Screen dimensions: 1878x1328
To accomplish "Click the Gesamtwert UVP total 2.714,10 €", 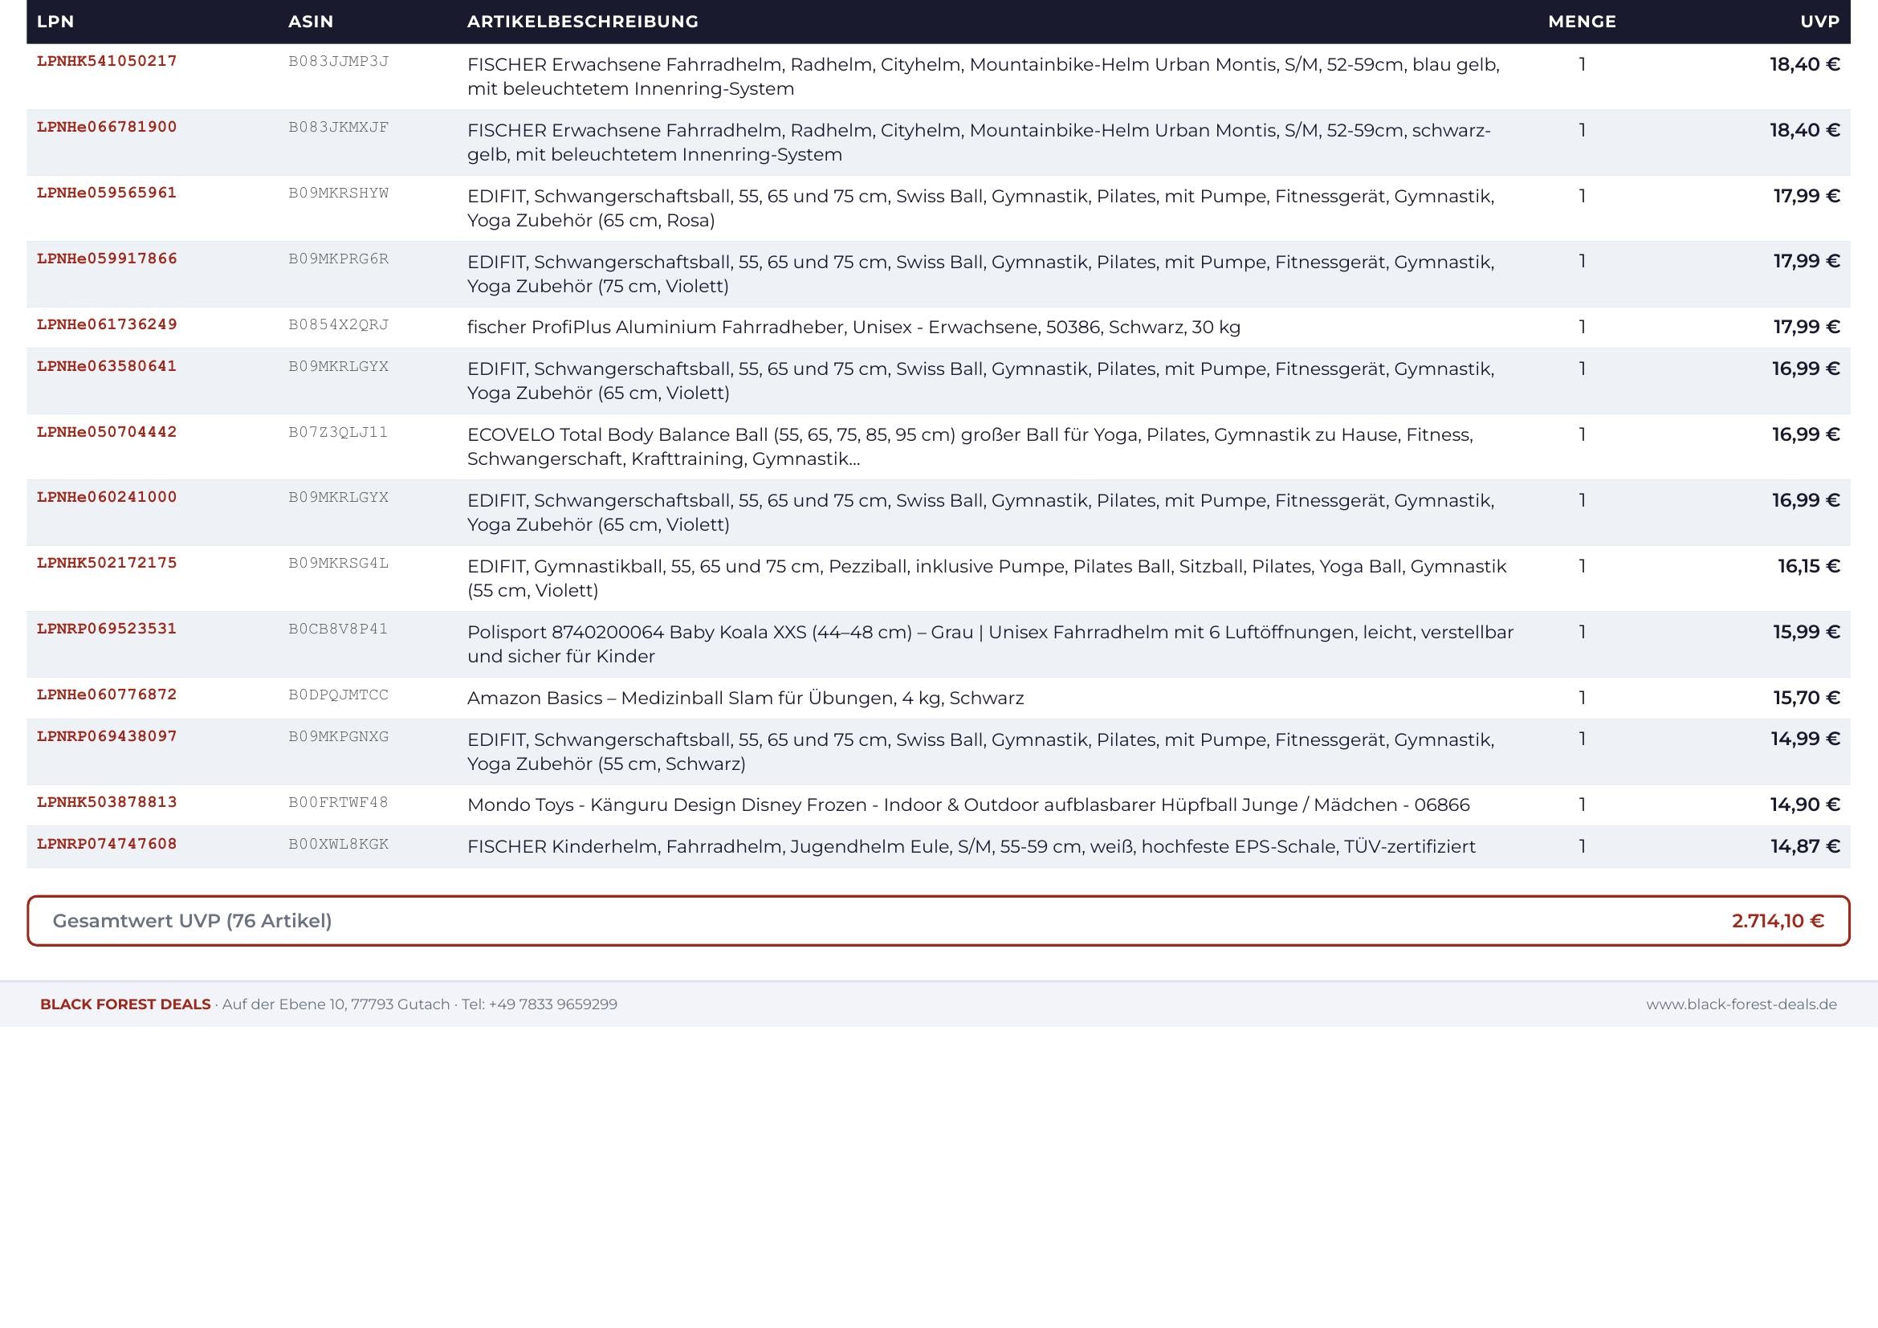I will coord(1778,921).
